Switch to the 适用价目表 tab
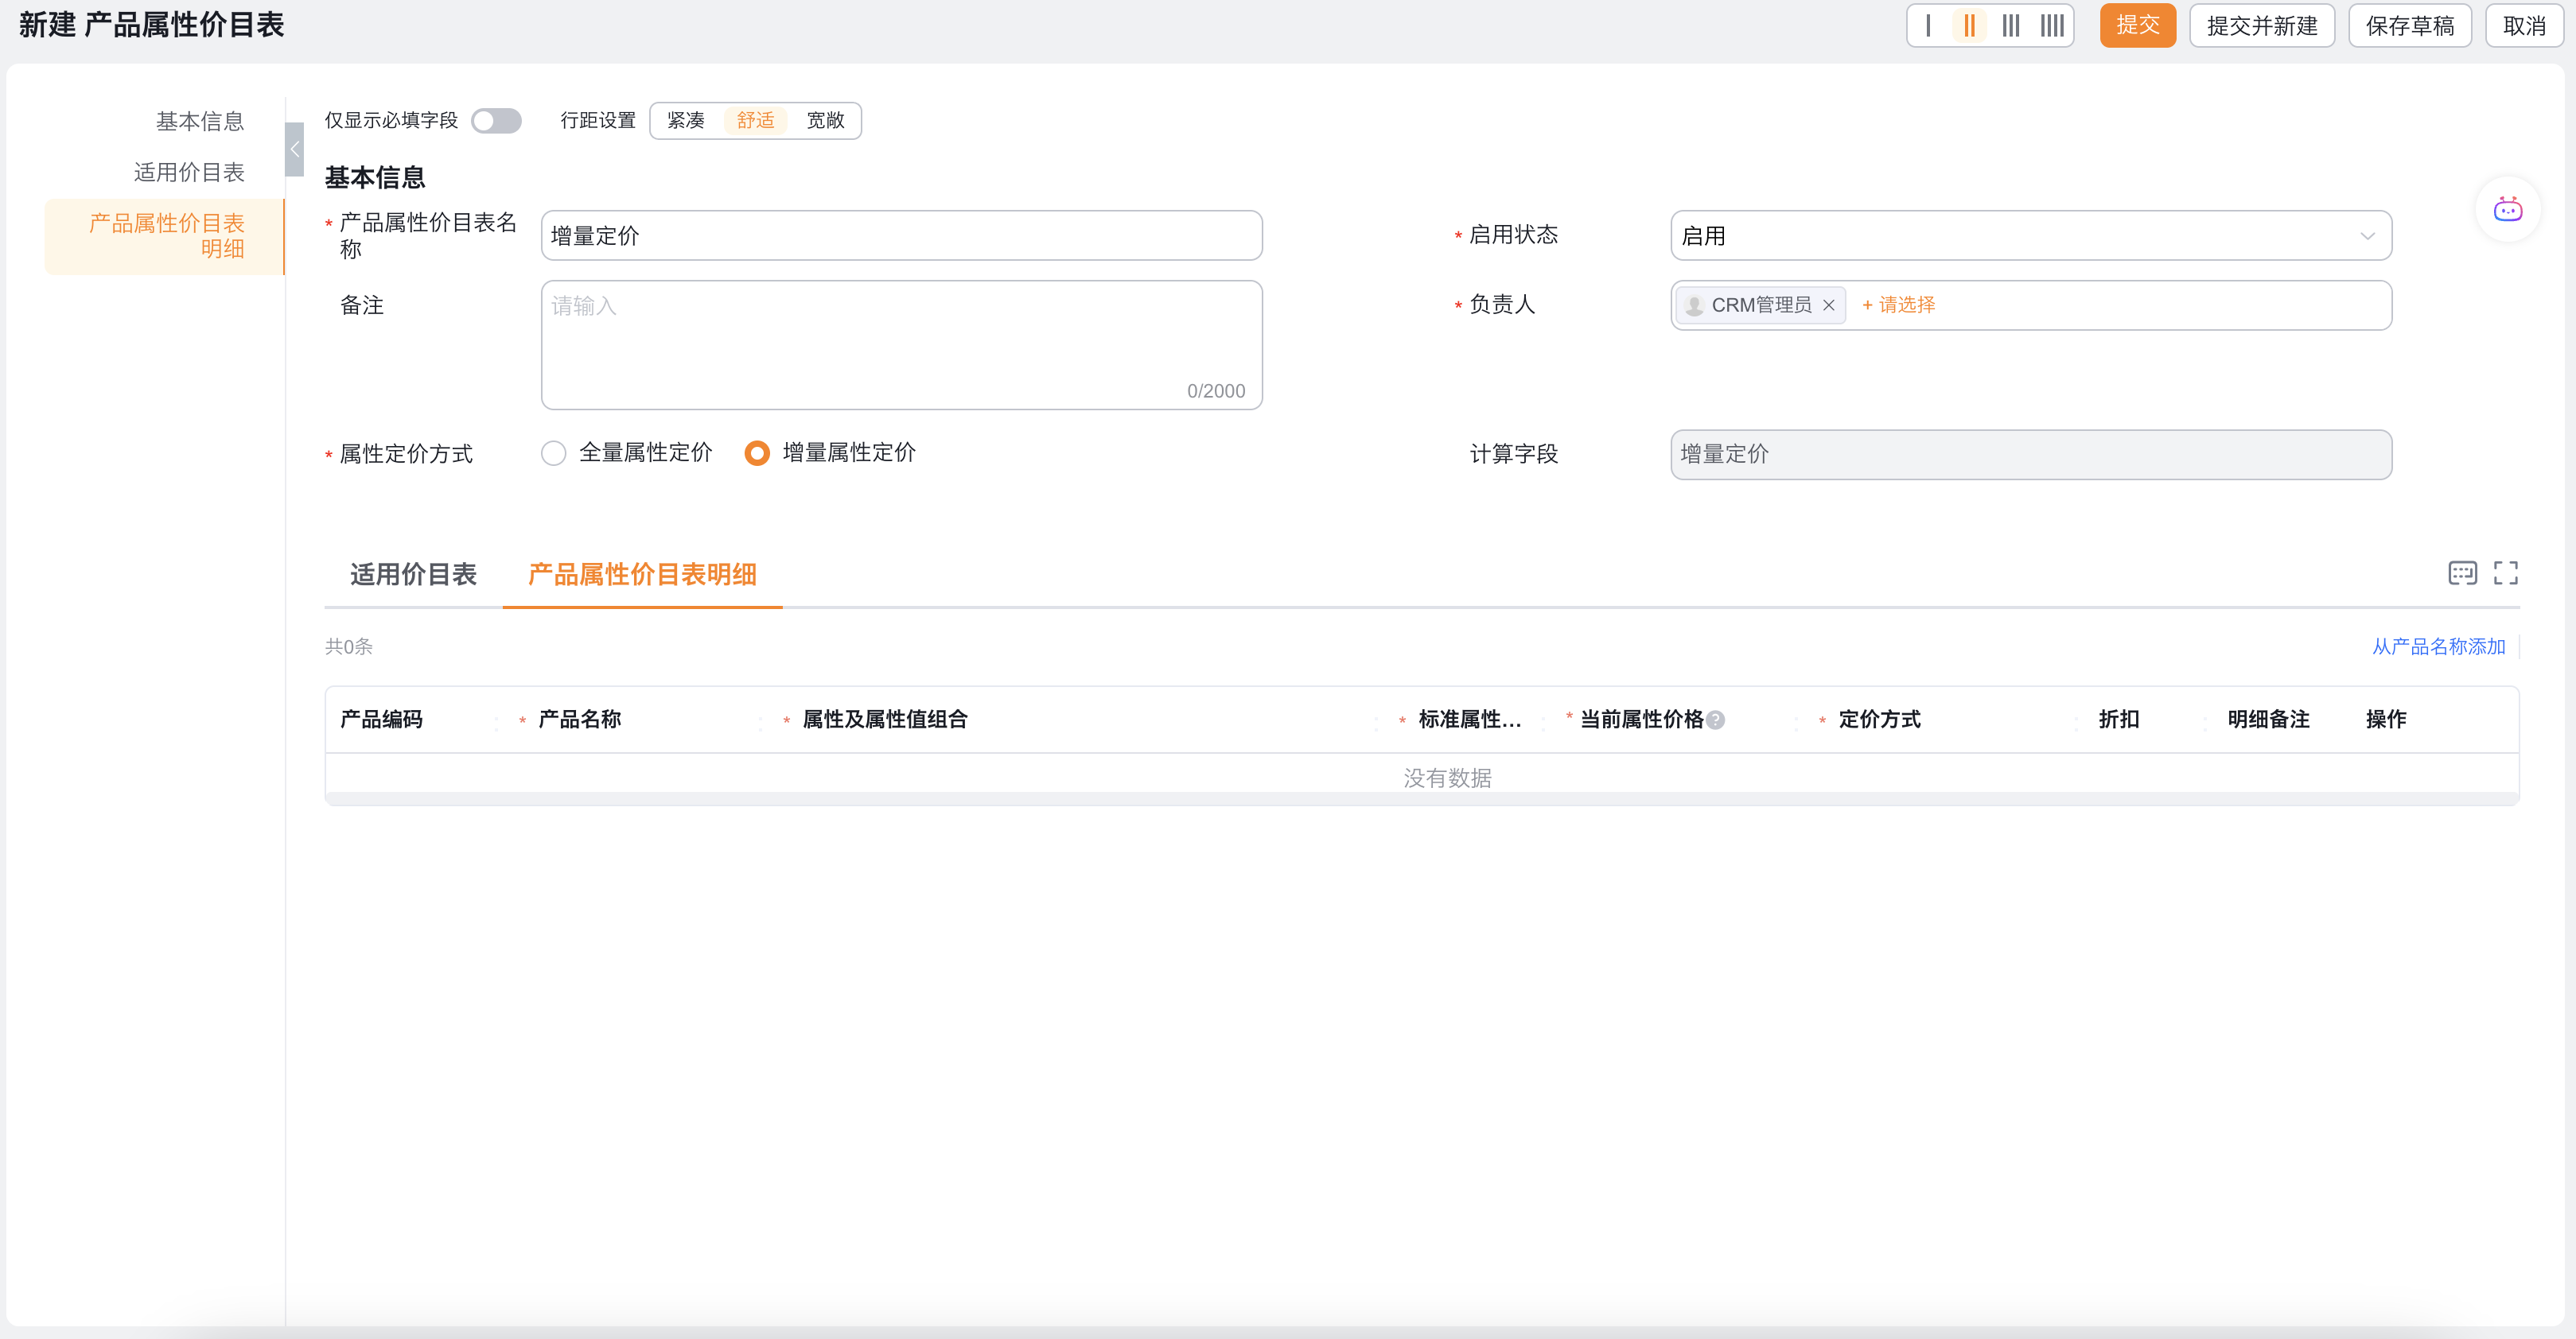 (x=413, y=575)
